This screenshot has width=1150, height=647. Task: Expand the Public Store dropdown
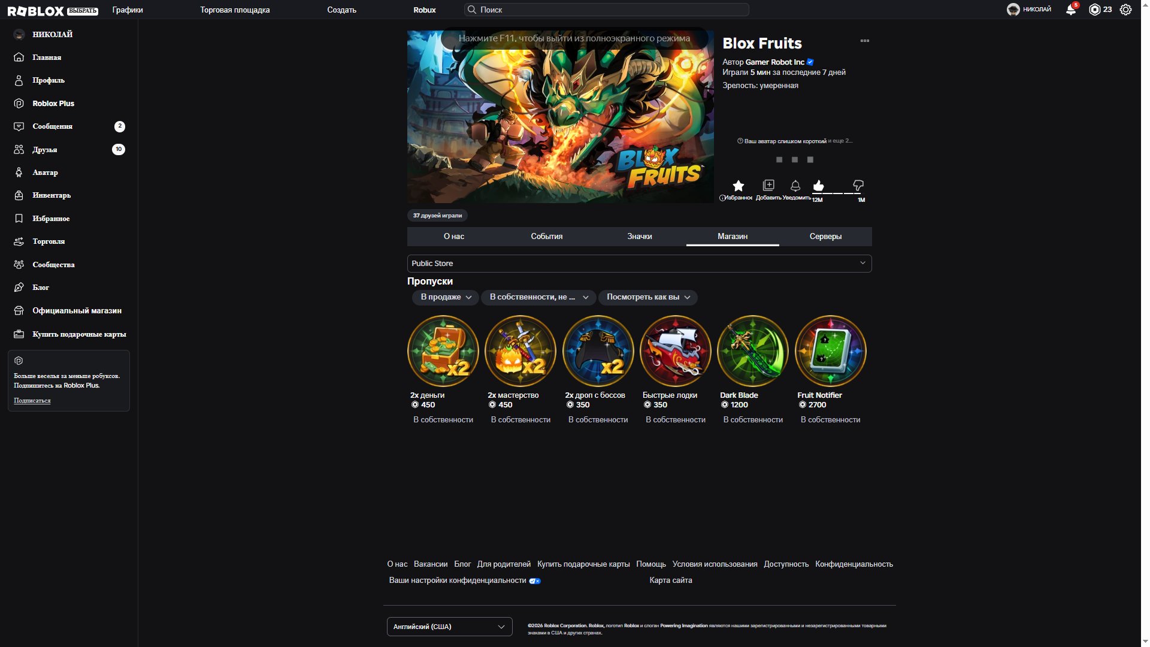(x=639, y=264)
